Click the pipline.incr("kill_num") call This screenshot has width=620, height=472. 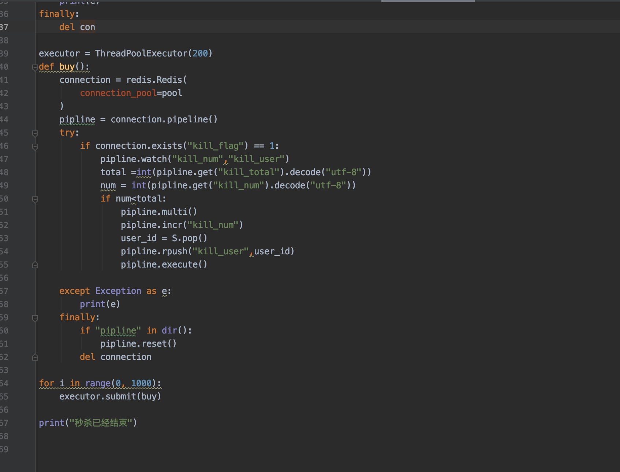tap(182, 225)
